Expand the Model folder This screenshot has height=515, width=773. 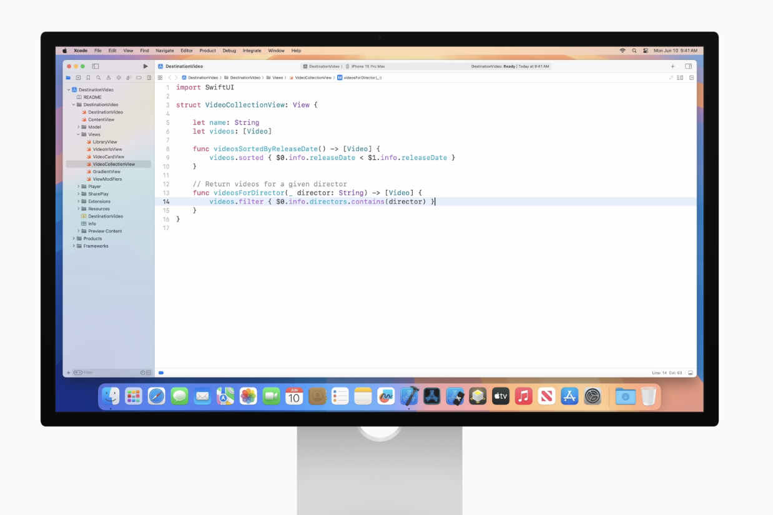coord(78,127)
